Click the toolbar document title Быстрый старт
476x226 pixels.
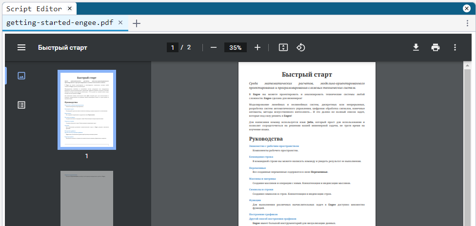[x=62, y=47]
